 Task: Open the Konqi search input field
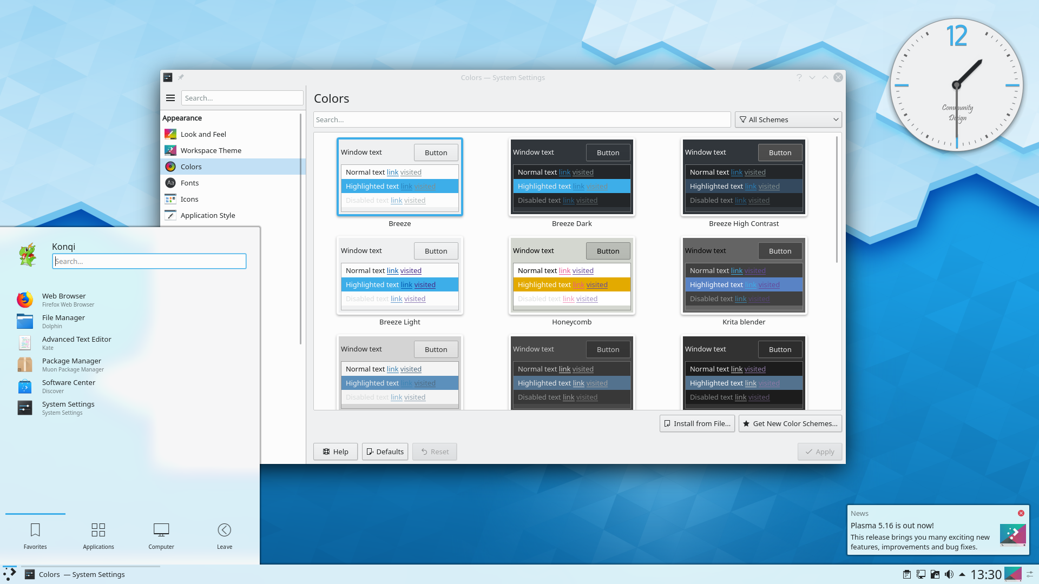149,261
